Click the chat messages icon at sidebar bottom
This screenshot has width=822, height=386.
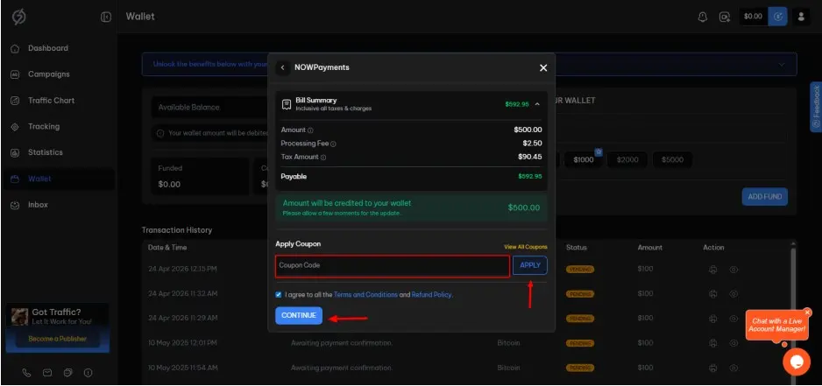click(x=67, y=373)
